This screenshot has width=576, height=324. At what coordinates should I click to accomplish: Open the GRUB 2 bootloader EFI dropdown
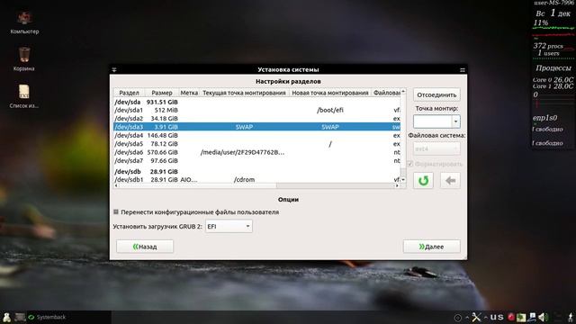click(229, 226)
